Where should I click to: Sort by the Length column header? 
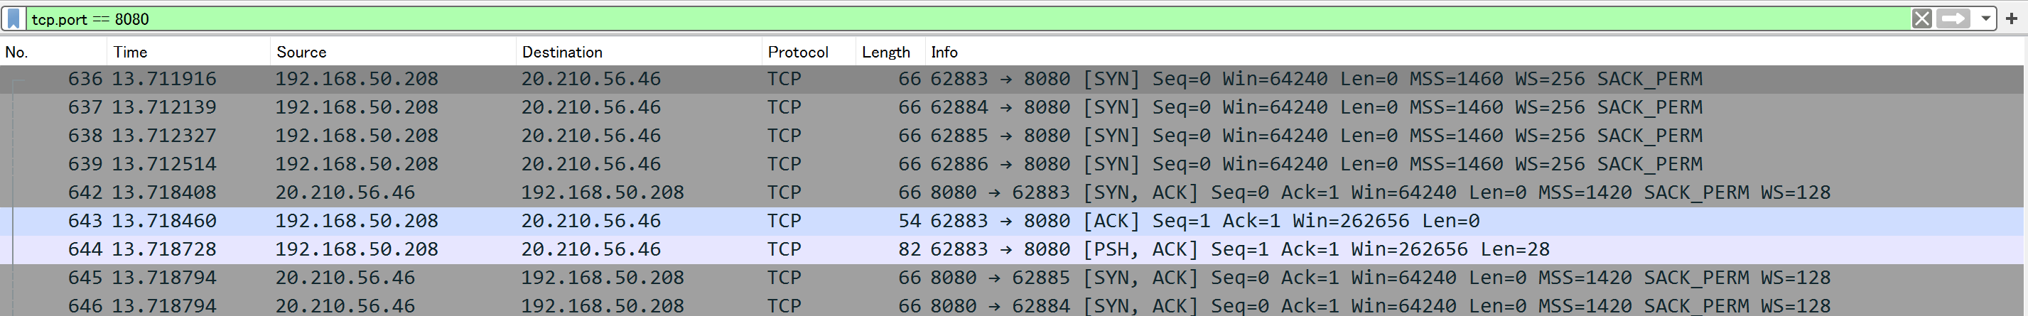tap(890, 52)
